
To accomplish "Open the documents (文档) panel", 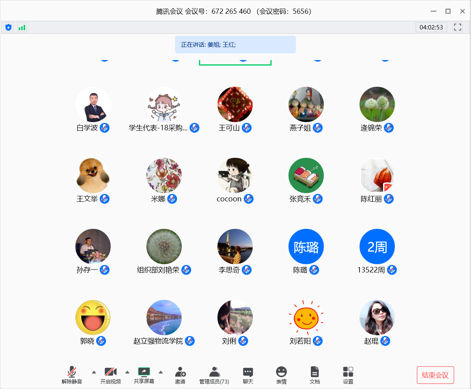I will point(314,374).
